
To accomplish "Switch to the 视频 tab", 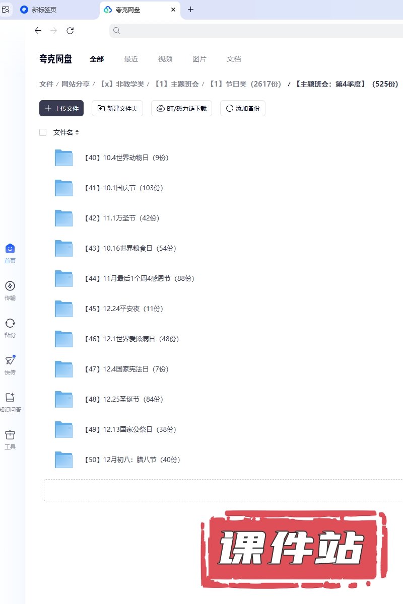I will click(165, 59).
